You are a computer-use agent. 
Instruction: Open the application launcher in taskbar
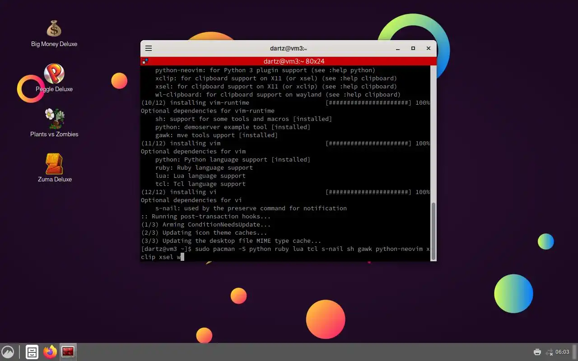pyautogui.click(x=8, y=352)
